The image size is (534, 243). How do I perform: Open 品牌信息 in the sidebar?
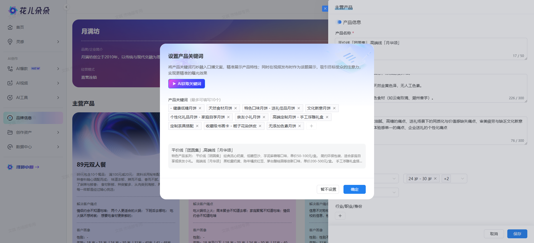pos(24,118)
